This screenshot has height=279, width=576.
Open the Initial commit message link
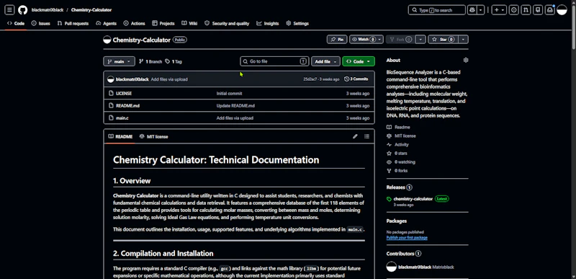229,94
